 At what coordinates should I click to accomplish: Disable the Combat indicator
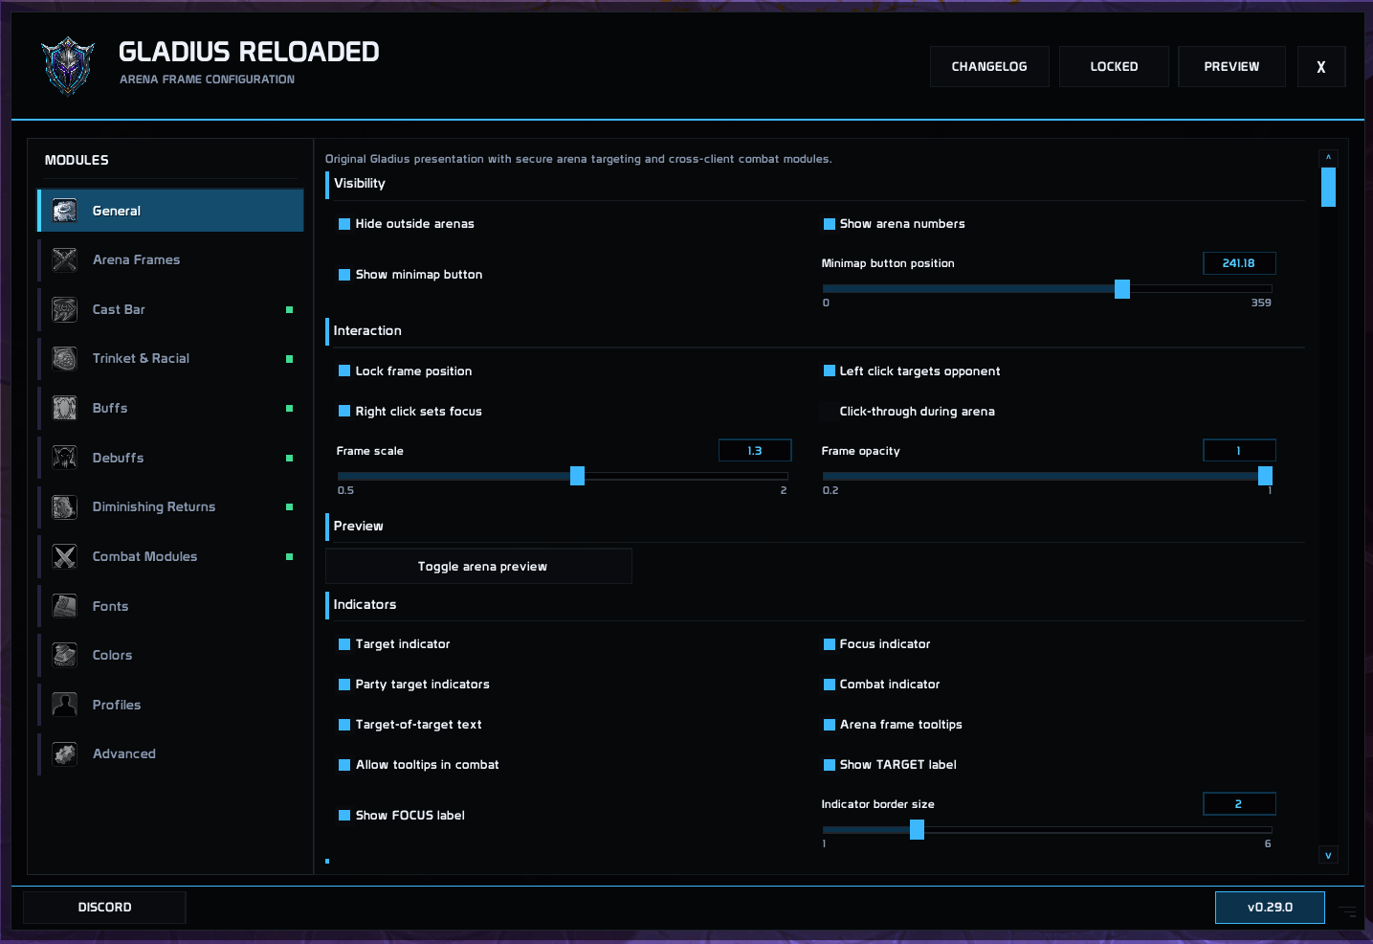pos(830,685)
